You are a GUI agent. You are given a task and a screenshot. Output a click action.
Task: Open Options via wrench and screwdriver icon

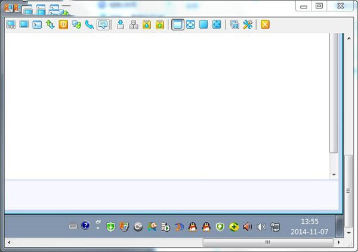click(248, 24)
